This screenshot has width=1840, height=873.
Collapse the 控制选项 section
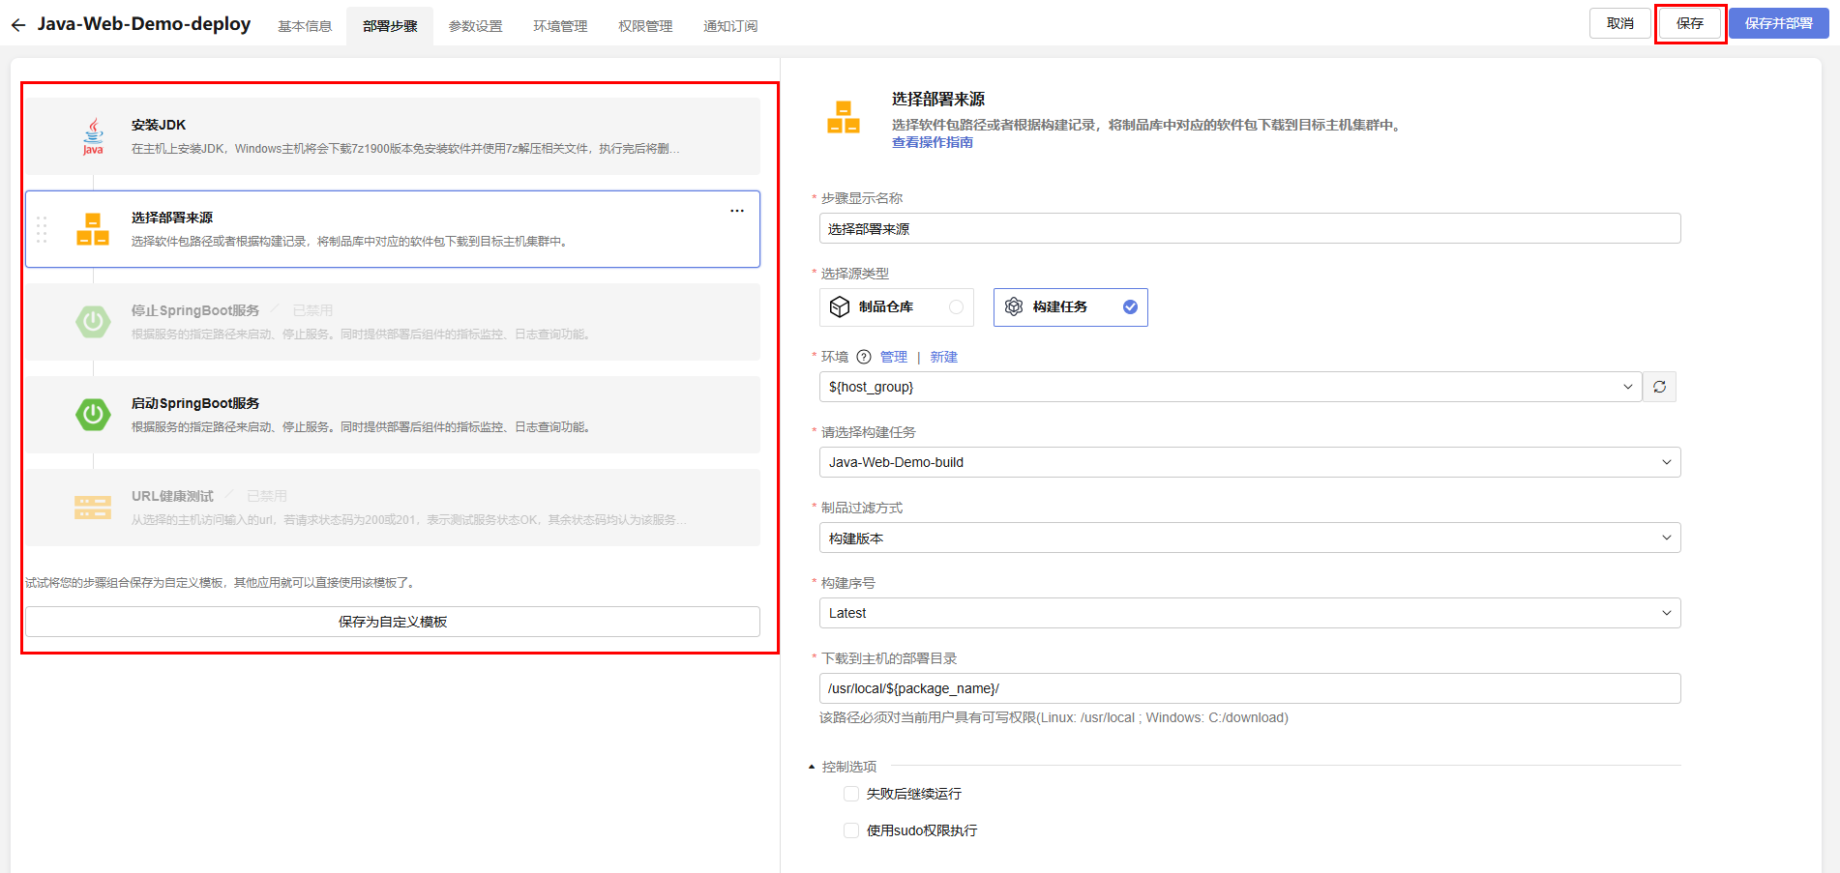pos(811,765)
